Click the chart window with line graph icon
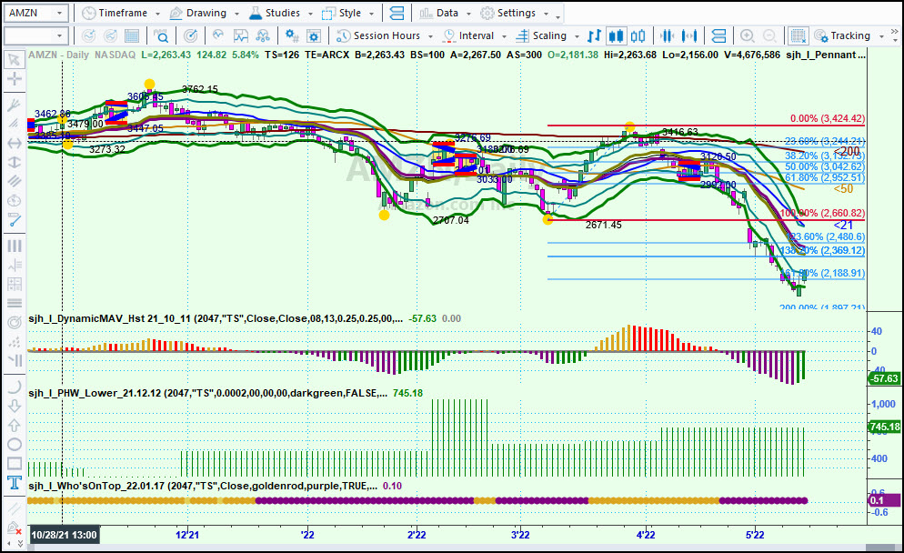The height and width of the screenshot is (553, 904). click(240, 35)
